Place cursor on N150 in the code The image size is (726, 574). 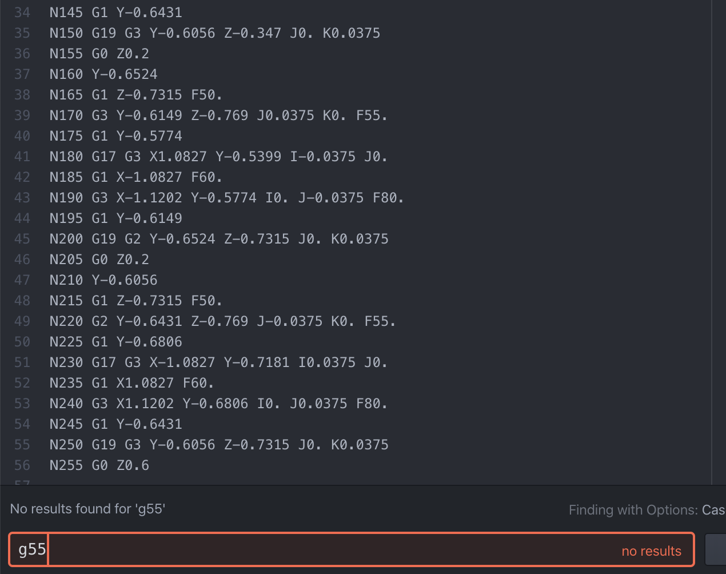click(x=66, y=33)
